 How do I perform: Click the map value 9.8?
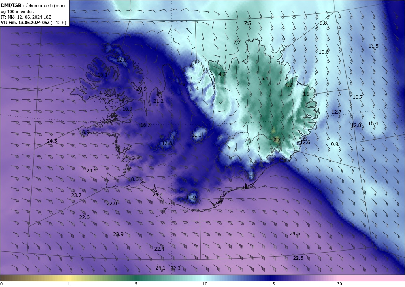323,23
